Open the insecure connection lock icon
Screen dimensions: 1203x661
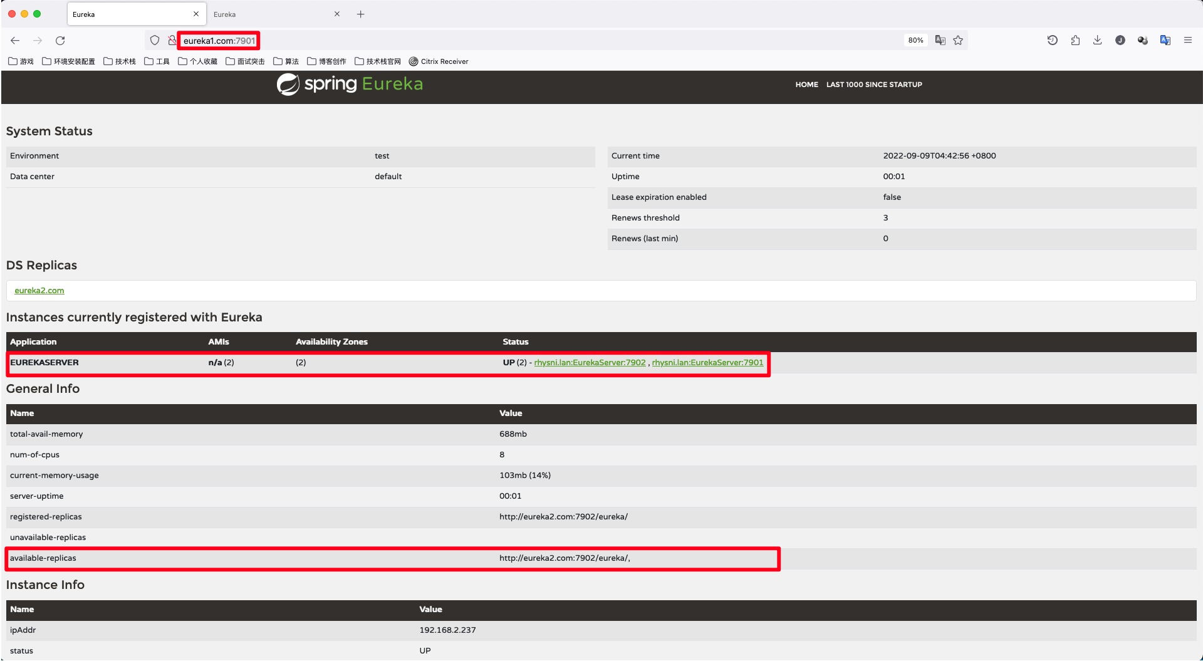pos(172,41)
